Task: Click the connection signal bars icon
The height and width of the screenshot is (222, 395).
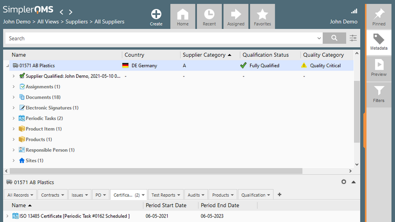Action: click(x=354, y=11)
